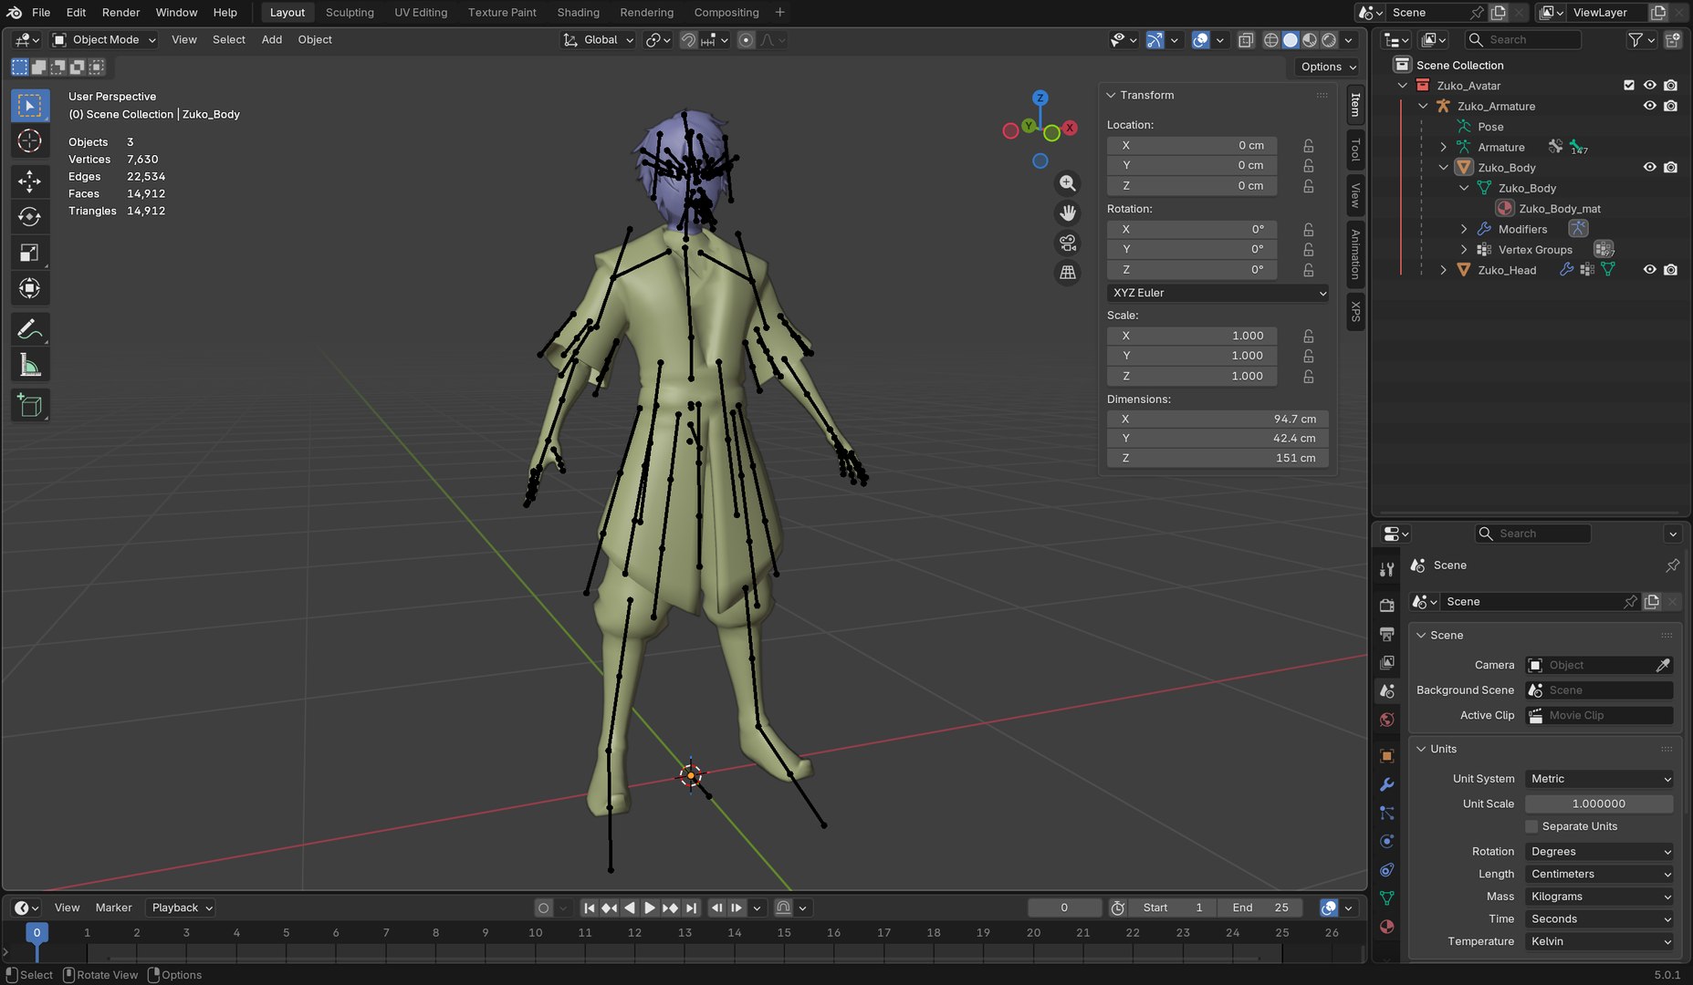
Task: Open the File menu
Action: point(41,13)
